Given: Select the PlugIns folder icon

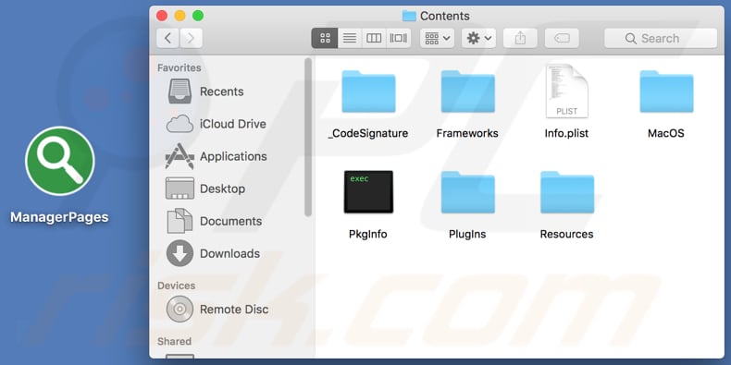Looking at the screenshot, I should (467, 192).
